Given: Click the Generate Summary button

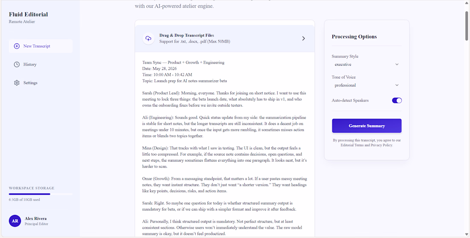Looking at the screenshot, I should click(367, 126).
